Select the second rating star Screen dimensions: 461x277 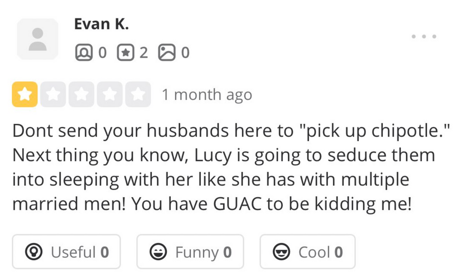[x=53, y=94]
